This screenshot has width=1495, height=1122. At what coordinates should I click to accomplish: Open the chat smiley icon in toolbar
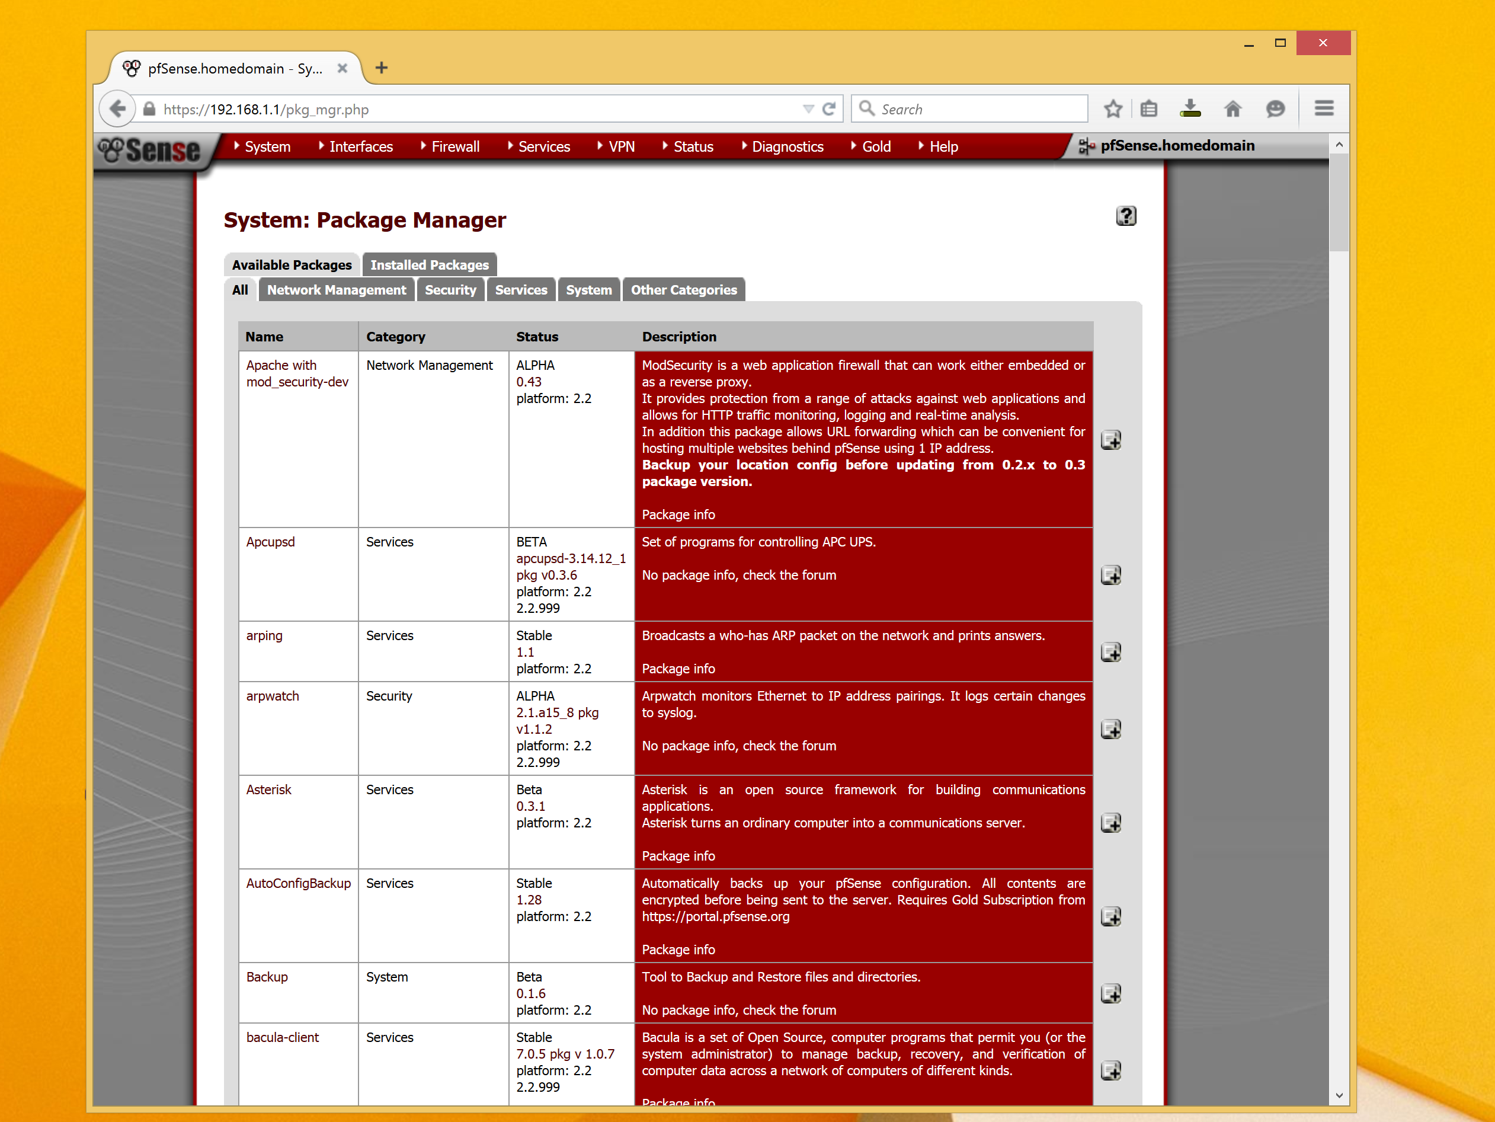[1275, 109]
